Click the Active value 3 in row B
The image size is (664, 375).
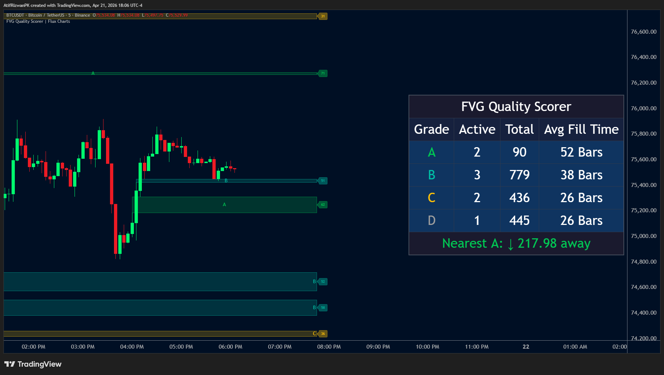point(477,175)
